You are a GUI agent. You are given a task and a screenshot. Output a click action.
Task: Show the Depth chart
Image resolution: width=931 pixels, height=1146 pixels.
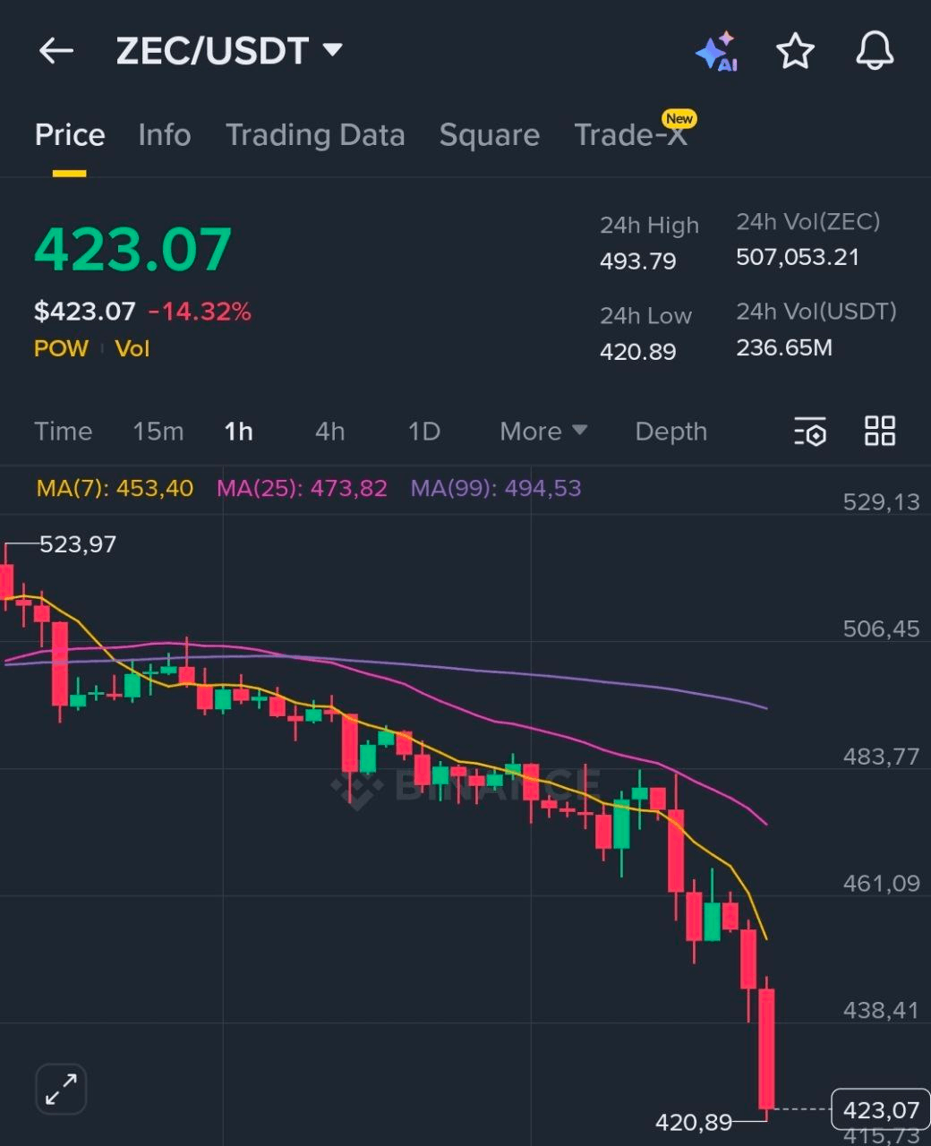(x=670, y=432)
